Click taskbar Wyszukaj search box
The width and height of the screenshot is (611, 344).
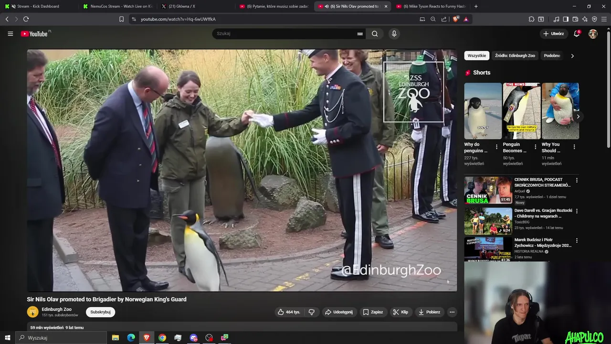click(x=62, y=338)
